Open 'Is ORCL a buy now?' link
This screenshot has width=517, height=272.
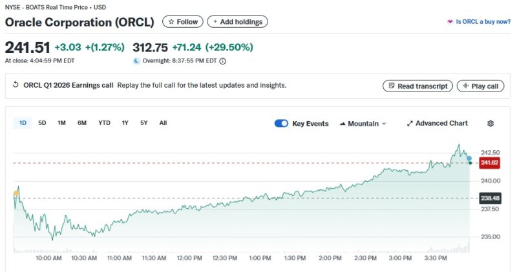(483, 22)
